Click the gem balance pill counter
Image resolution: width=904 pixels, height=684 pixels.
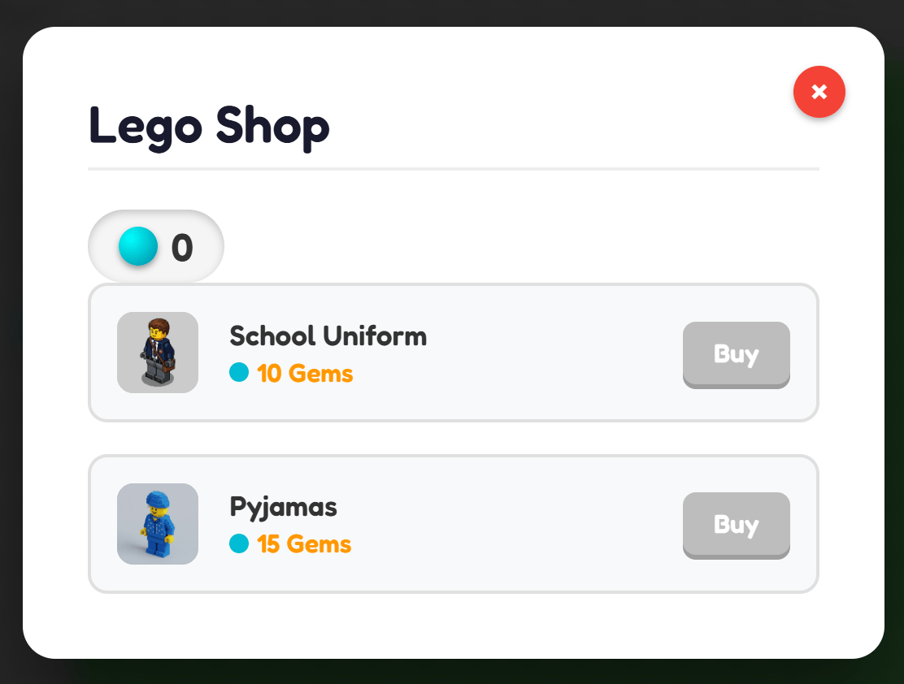(x=155, y=247)
